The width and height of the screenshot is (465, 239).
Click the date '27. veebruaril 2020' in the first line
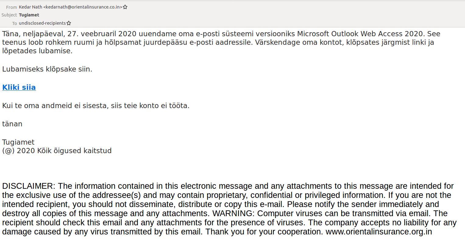pyautogui.click(x=102, y=34)
